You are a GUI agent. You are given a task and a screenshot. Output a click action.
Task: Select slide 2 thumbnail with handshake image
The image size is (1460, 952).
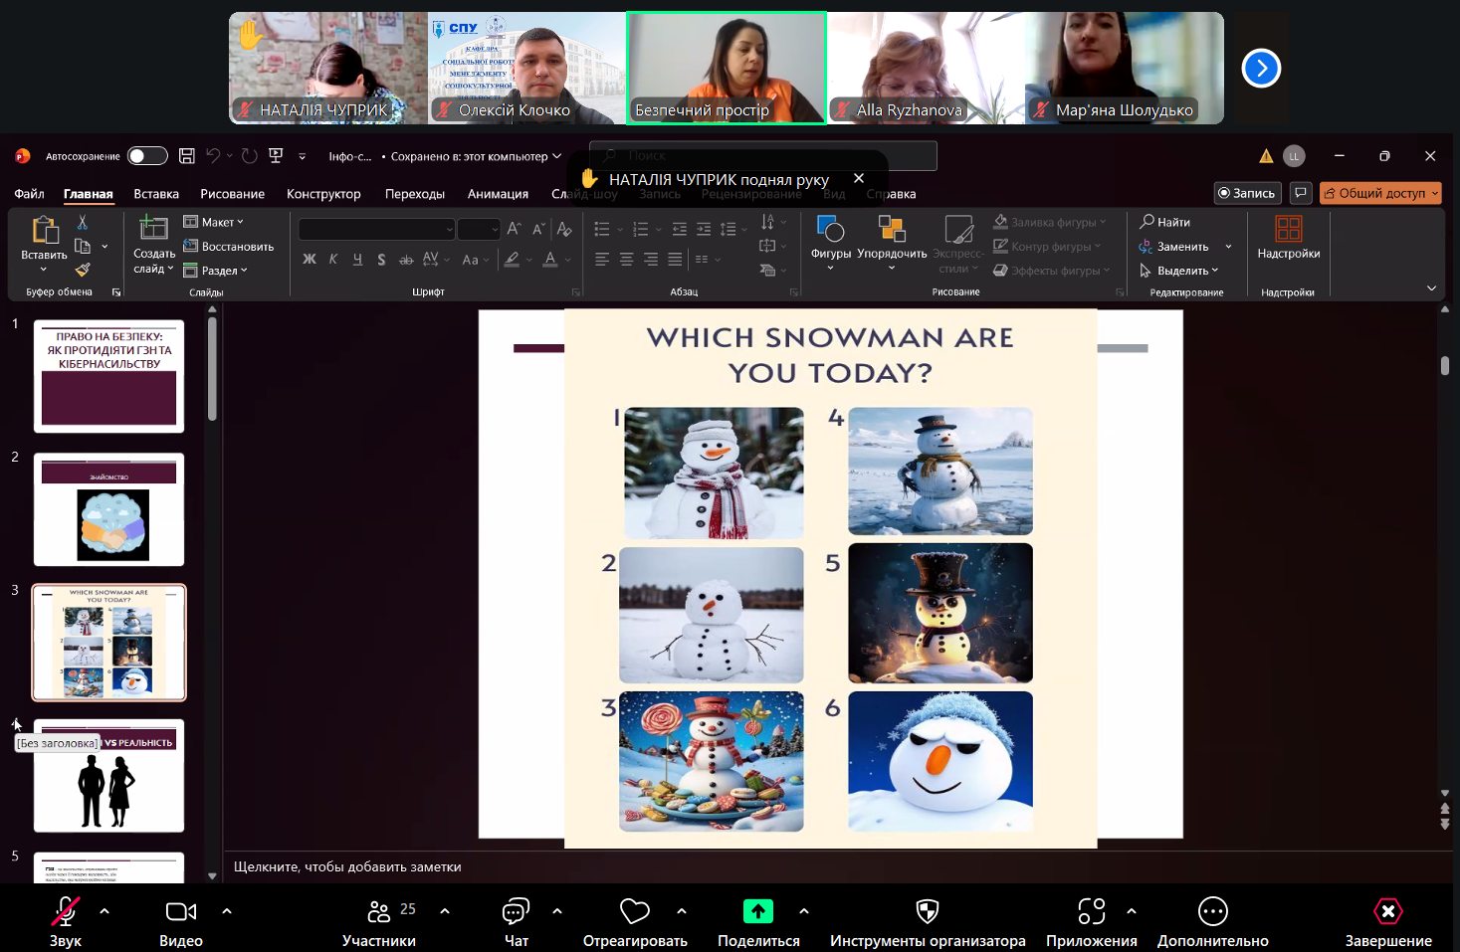[x=109, y=509]
